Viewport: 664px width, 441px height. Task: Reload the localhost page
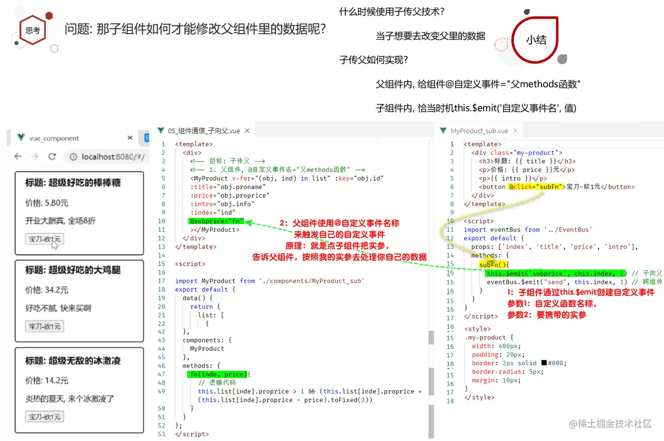coord(52,156)
